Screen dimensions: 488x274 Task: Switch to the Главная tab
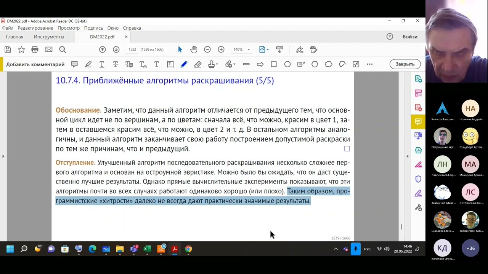click(14, 37)
